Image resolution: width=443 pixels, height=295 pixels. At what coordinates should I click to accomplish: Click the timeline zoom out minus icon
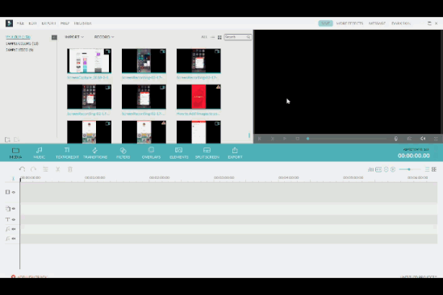tap(386, 169)
